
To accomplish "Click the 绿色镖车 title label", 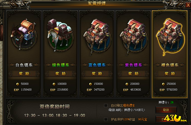I will 61,65.
